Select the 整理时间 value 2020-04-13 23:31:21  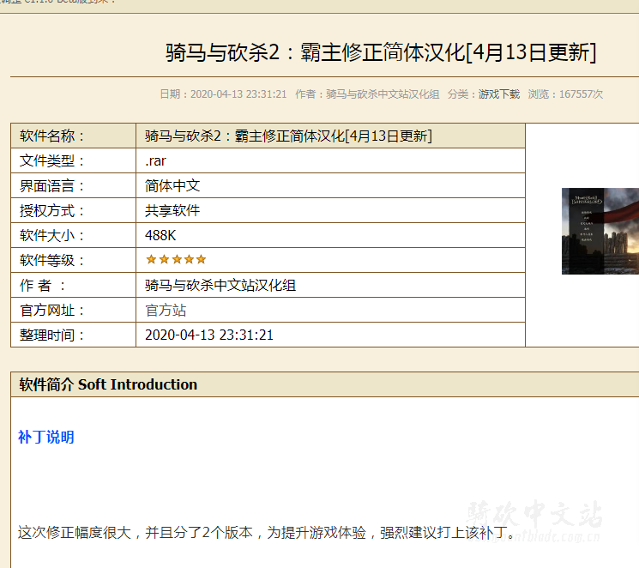pyautogui.click(x=209, y=335)
